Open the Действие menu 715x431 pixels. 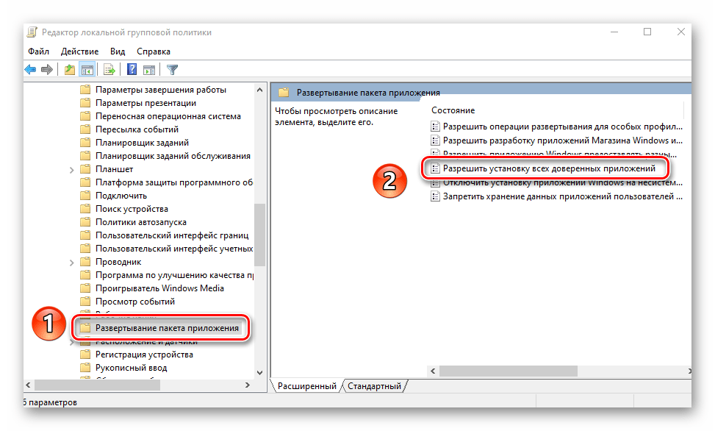[79, 51]
